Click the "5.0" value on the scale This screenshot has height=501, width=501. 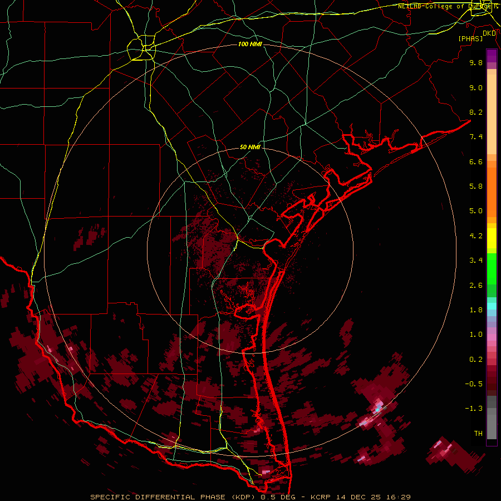pos(476,211)
